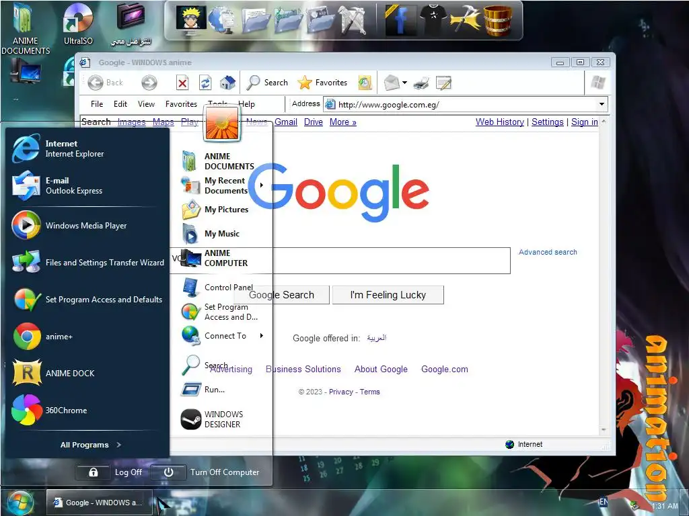Go to Home page icon
The width and height of the screenshot is (689, 516).
pos(227,83)
